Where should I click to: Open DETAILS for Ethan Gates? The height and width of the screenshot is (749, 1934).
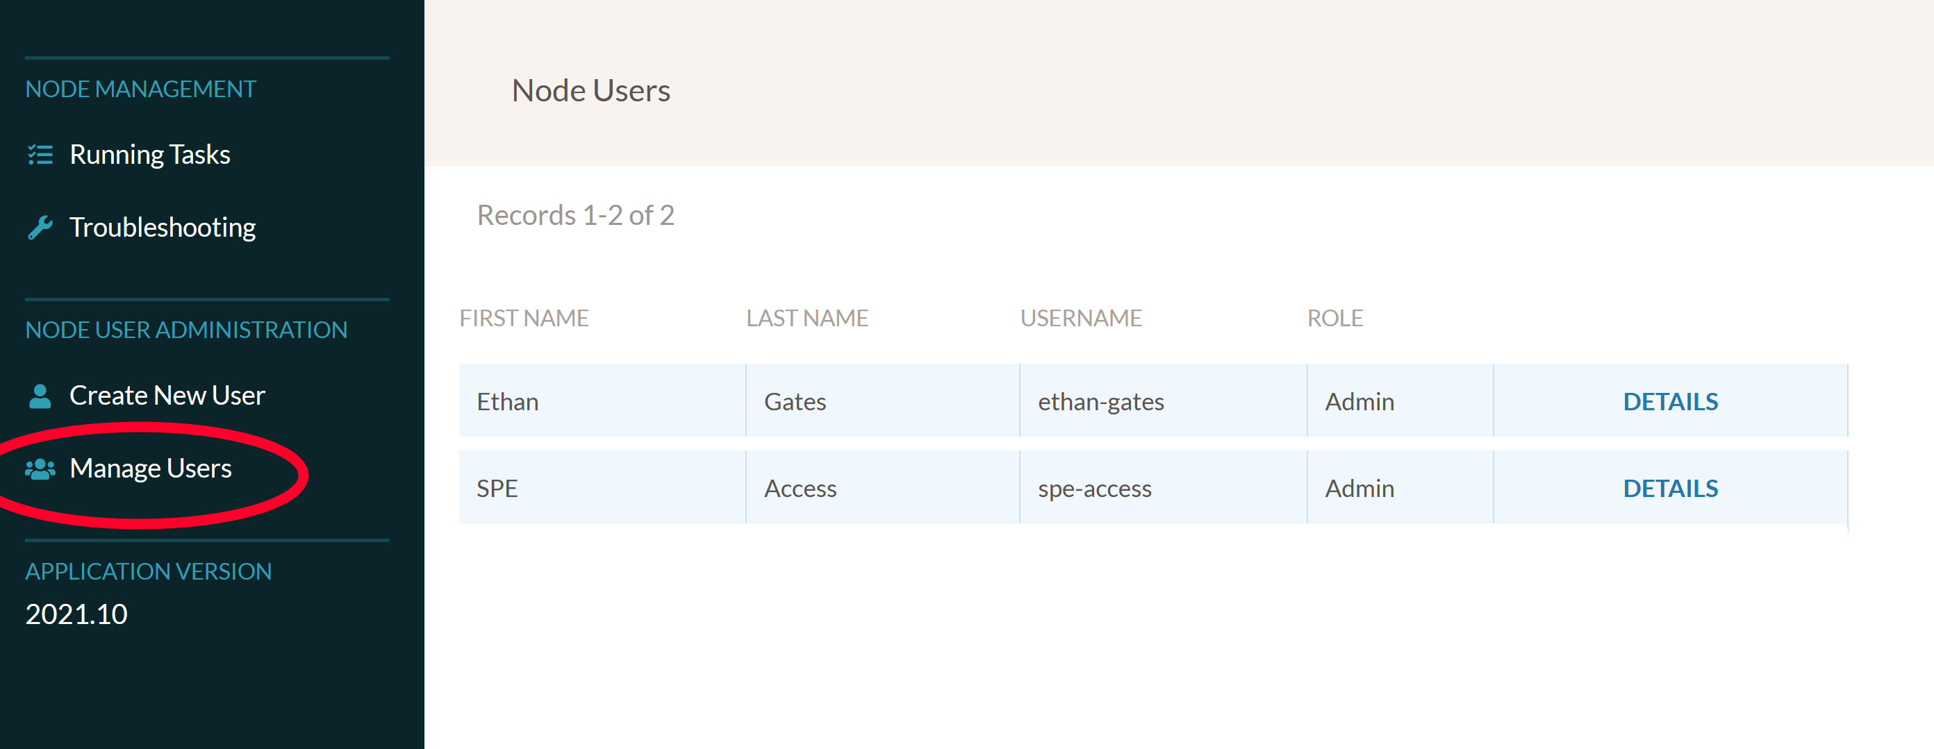coord(1670,401)
